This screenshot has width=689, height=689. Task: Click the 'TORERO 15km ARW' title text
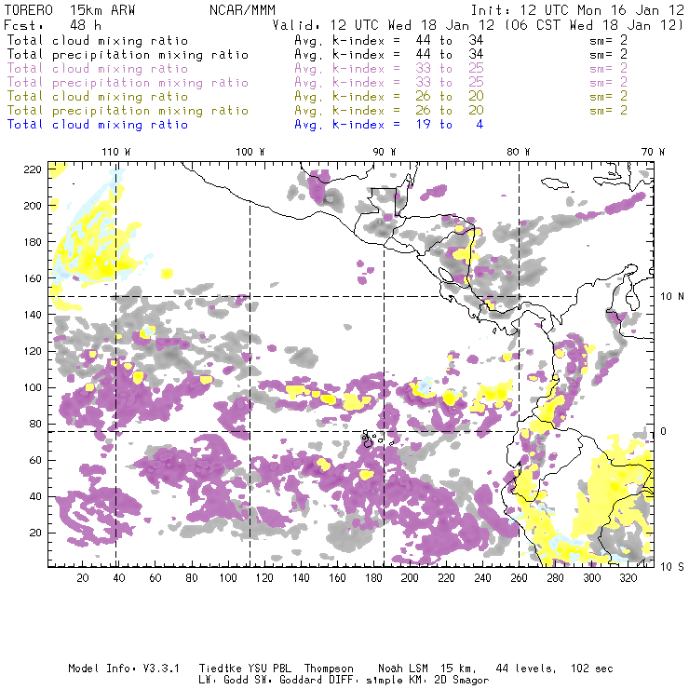(x=70, y=10)
